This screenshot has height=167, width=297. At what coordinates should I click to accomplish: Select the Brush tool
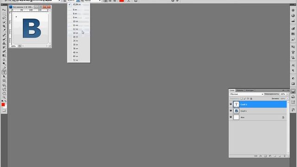4,39
